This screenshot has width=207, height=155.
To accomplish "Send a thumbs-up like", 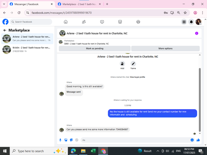I will [198, 140].
